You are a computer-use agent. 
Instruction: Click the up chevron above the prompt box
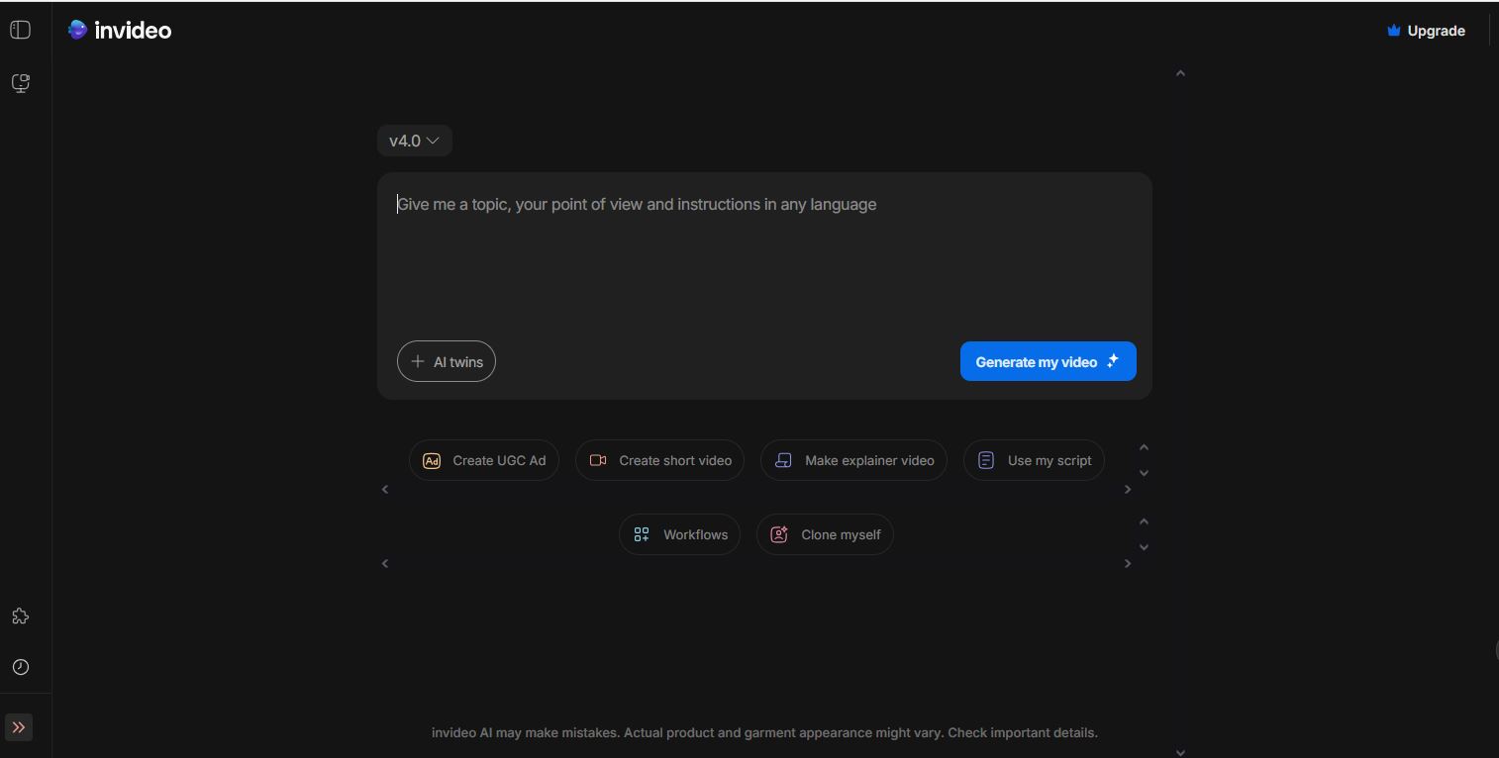pos(1180,73)
